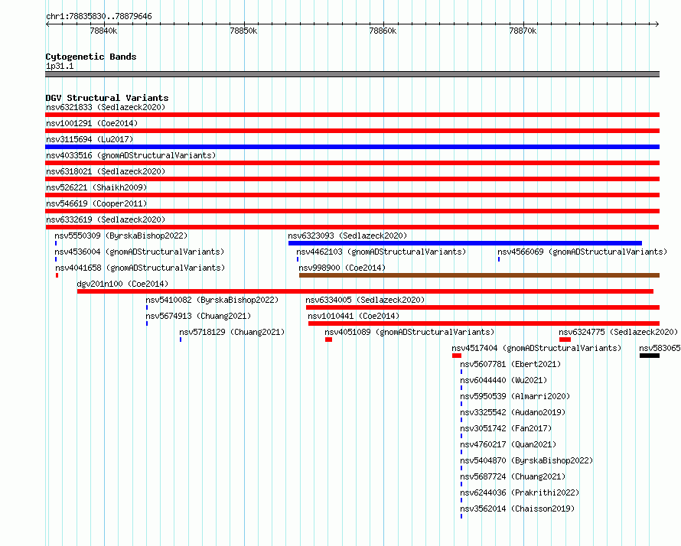The image size is (681, 546).
Task: Select nsv4760217 (Quan2021) label
Action: click(508, 444)
